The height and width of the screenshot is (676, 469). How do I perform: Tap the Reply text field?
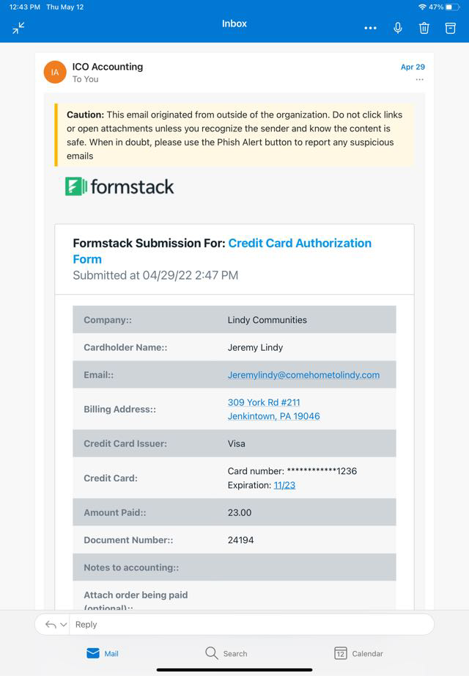(x=249, y=625)
